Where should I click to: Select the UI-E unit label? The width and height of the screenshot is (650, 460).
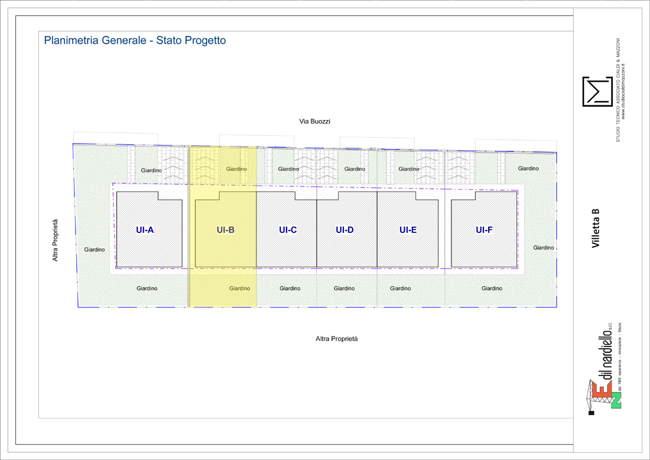tap(408, 230)
